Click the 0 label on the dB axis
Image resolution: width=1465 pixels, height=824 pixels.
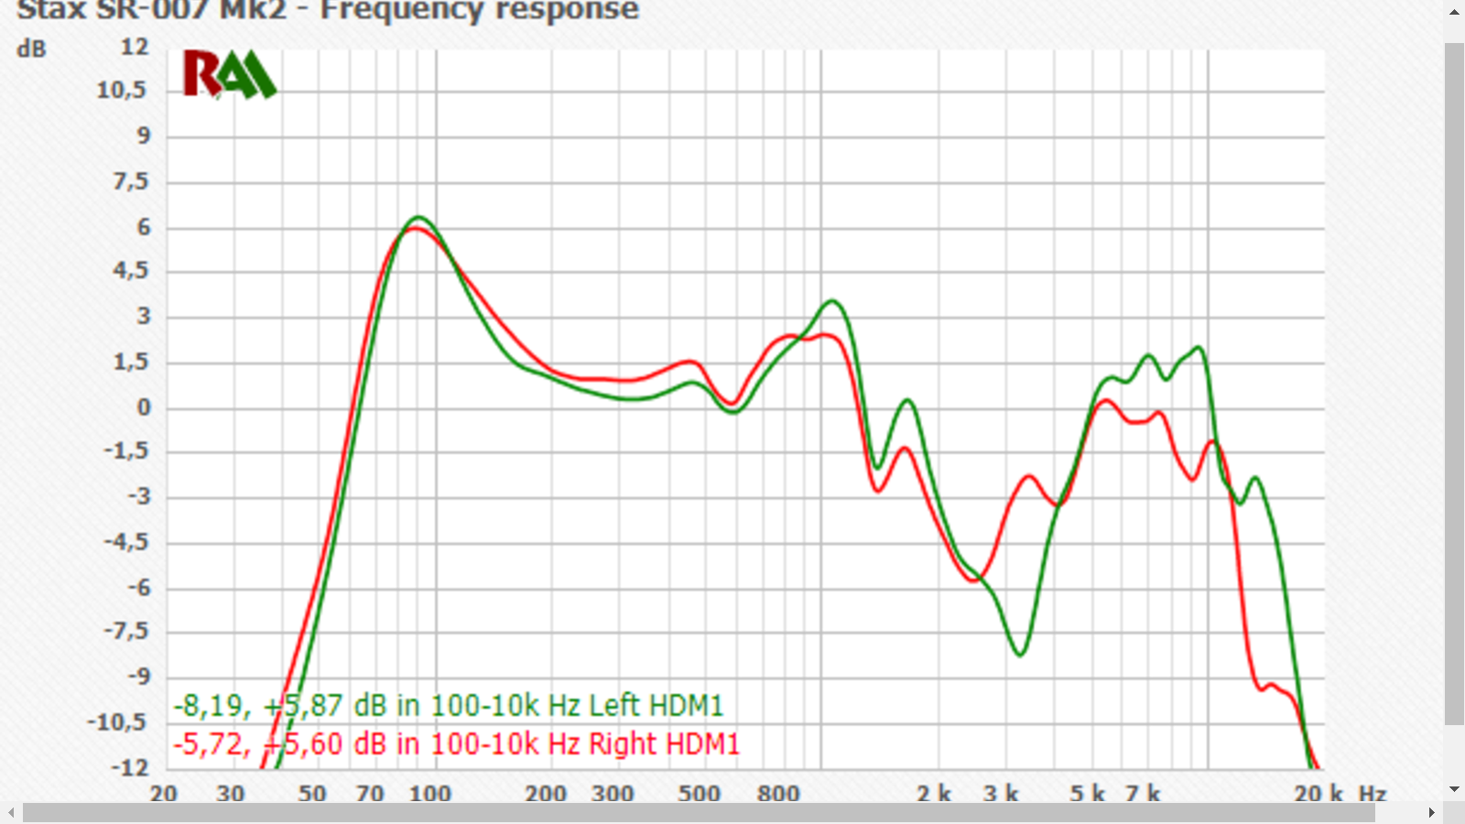click(144, 407)
